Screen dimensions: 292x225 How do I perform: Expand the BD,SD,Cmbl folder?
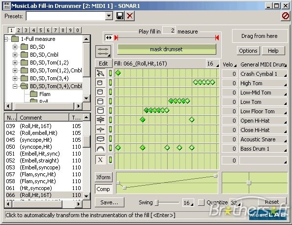15,55
